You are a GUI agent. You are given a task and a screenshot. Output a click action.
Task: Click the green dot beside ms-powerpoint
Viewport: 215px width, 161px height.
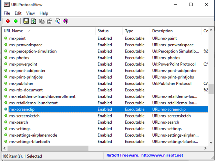pyautogui.click(x=6, y=64)
